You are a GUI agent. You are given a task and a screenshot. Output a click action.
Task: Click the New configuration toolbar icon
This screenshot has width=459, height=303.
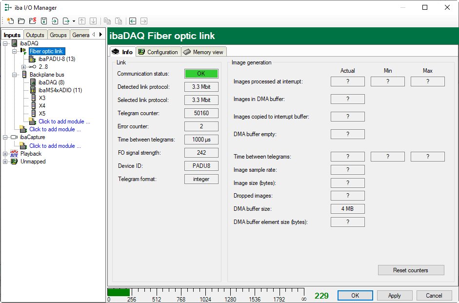click(x=10, y=21)
